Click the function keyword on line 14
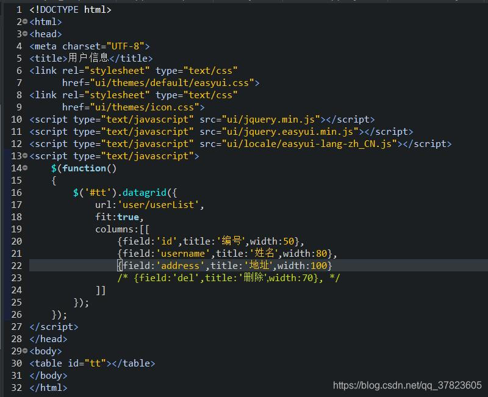 [x=84, y=168]
